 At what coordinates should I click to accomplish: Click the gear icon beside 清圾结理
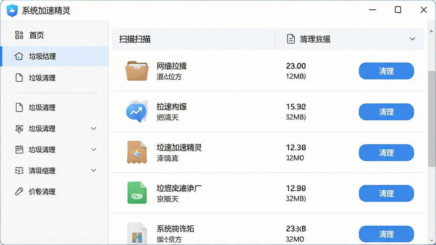19,170
